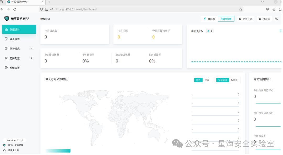Open the 咨询企业版 link

point(13,150)
